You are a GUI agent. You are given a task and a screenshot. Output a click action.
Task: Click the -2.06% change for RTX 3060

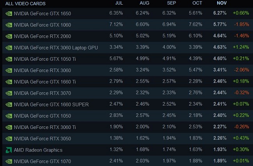click(241, 70)
